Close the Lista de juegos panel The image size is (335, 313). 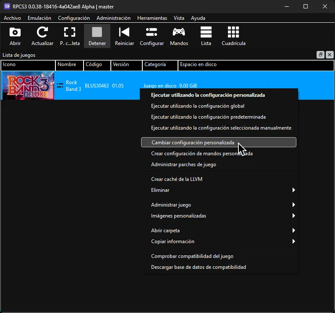tap(330, 55)
